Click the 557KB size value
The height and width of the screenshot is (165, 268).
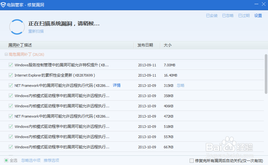point(168,137)
